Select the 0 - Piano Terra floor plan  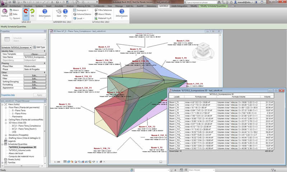(19, 110)
